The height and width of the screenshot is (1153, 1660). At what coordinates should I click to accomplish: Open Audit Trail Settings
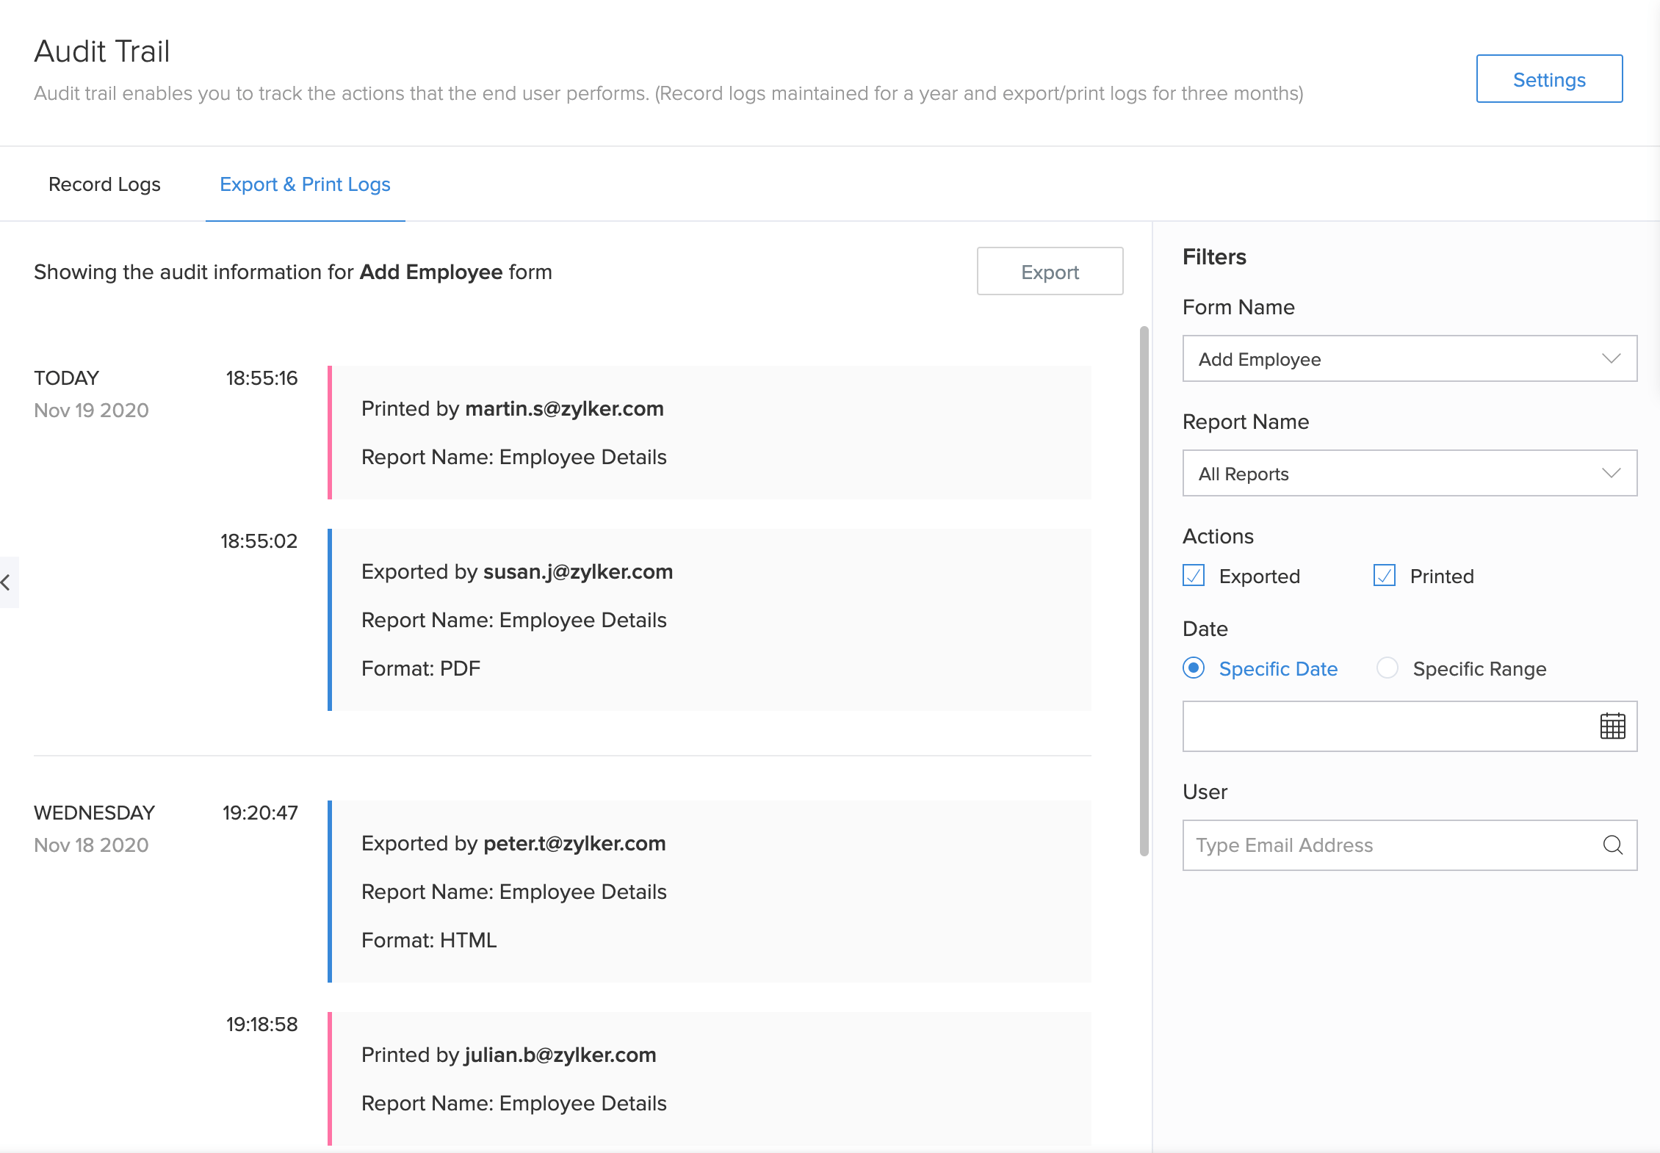click(x=1548, y=79)
